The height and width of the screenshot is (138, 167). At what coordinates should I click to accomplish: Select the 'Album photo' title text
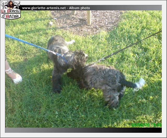tap(79, 8)
